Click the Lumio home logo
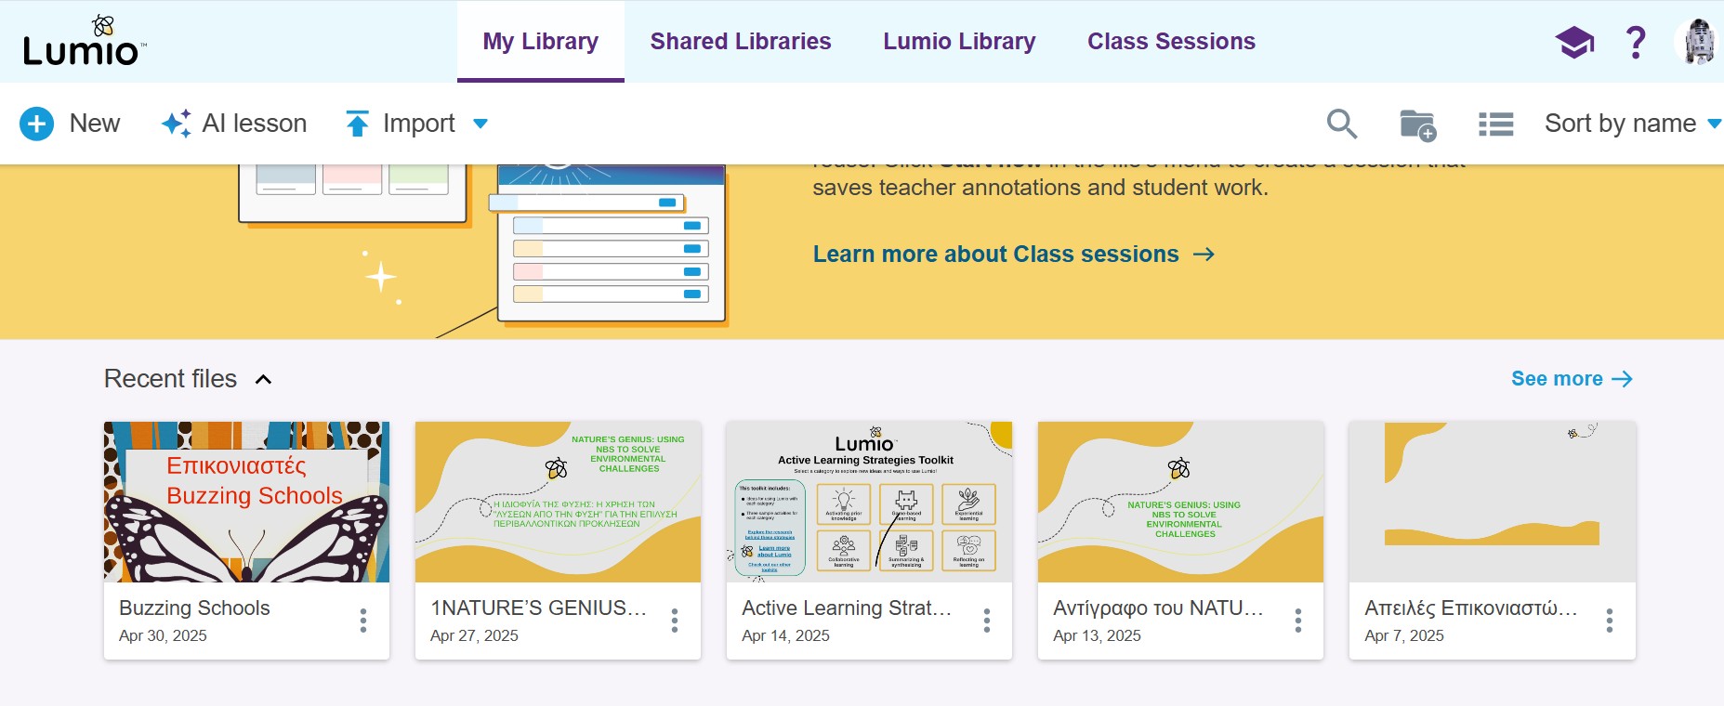Image resolution: width=1724 pixels, height=706 pixels. tap(84, 43)
